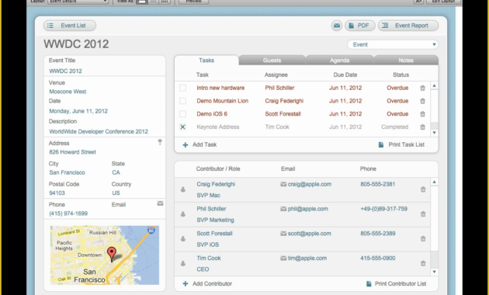Send the event by email envelope icon
The image size is (489, 295).
pos(337,26)
